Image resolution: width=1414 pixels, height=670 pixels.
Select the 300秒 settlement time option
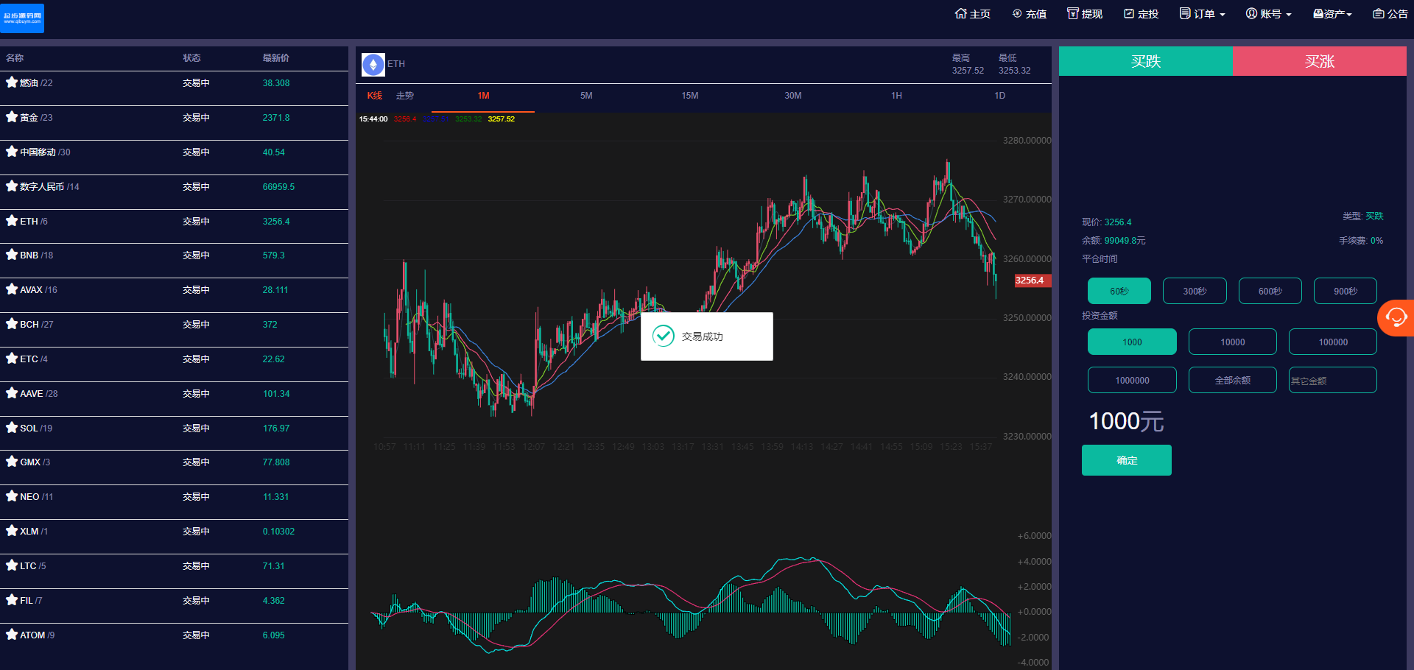[1194, 291]
